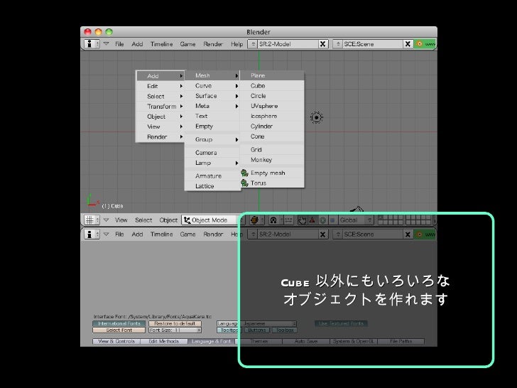Open View menu in 3D view header

click(121, 220)
